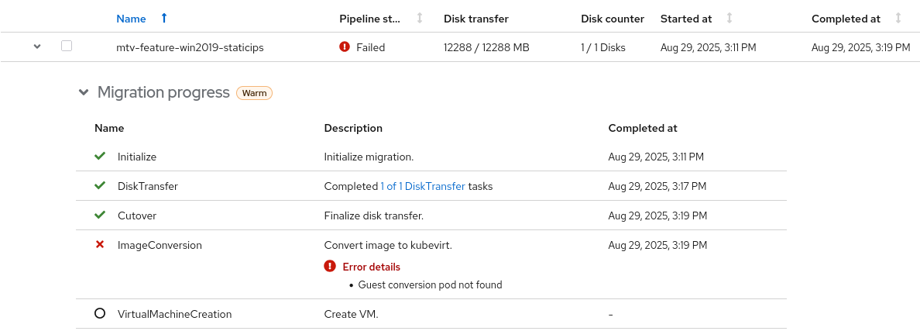Click the Error details label
Image resolution: width=920 pixels, height=331 pixels.
(372, 267)
